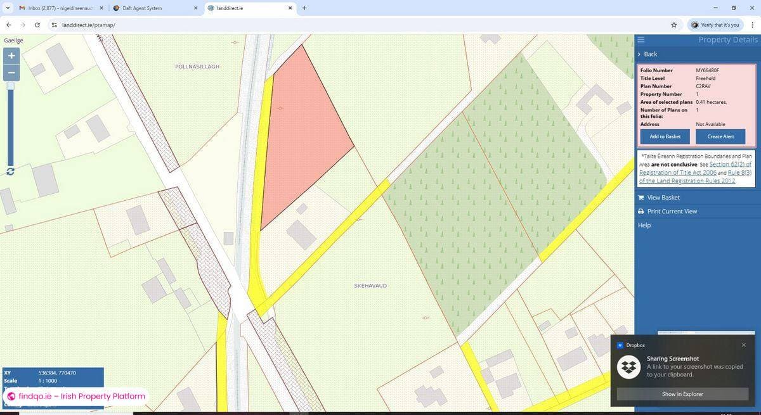Image resolution: width=761 pixels, height=415 pixels.
Task: Open View Basket using the cart icon
Action: click(641, 197)
